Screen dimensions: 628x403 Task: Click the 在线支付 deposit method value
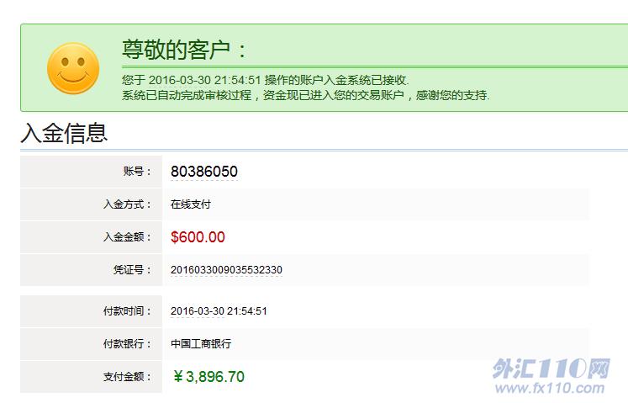point(191,204)
